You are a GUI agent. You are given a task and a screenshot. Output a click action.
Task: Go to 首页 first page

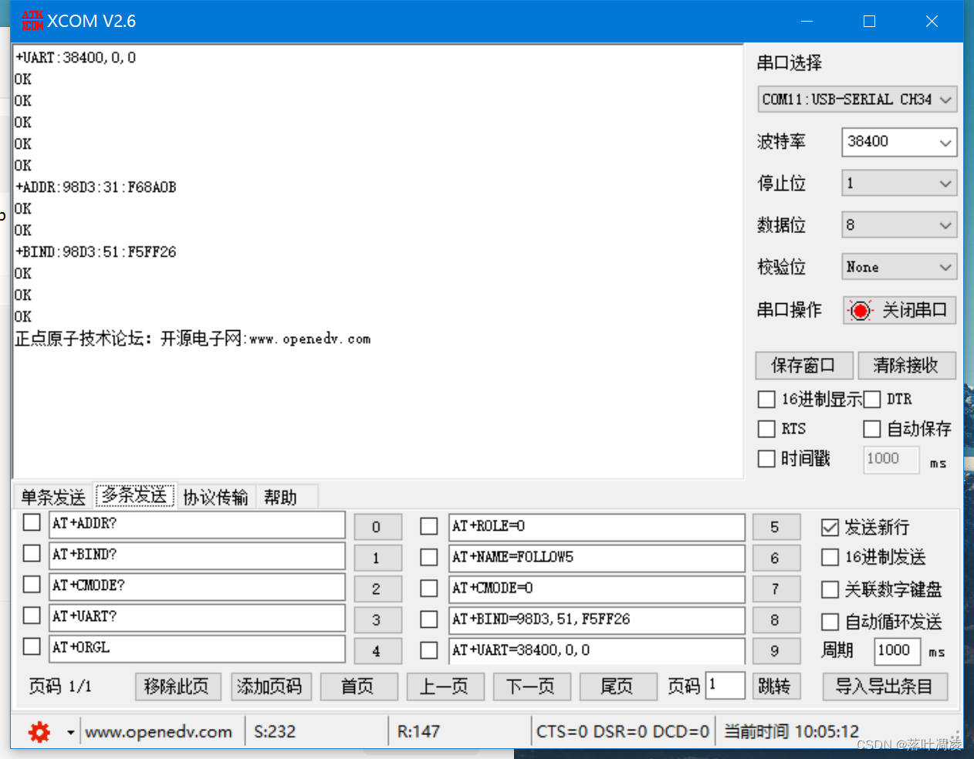pyautogui.click(x=358, y=686)
